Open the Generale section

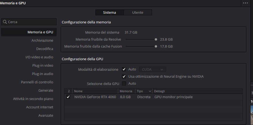pos(46,90)
